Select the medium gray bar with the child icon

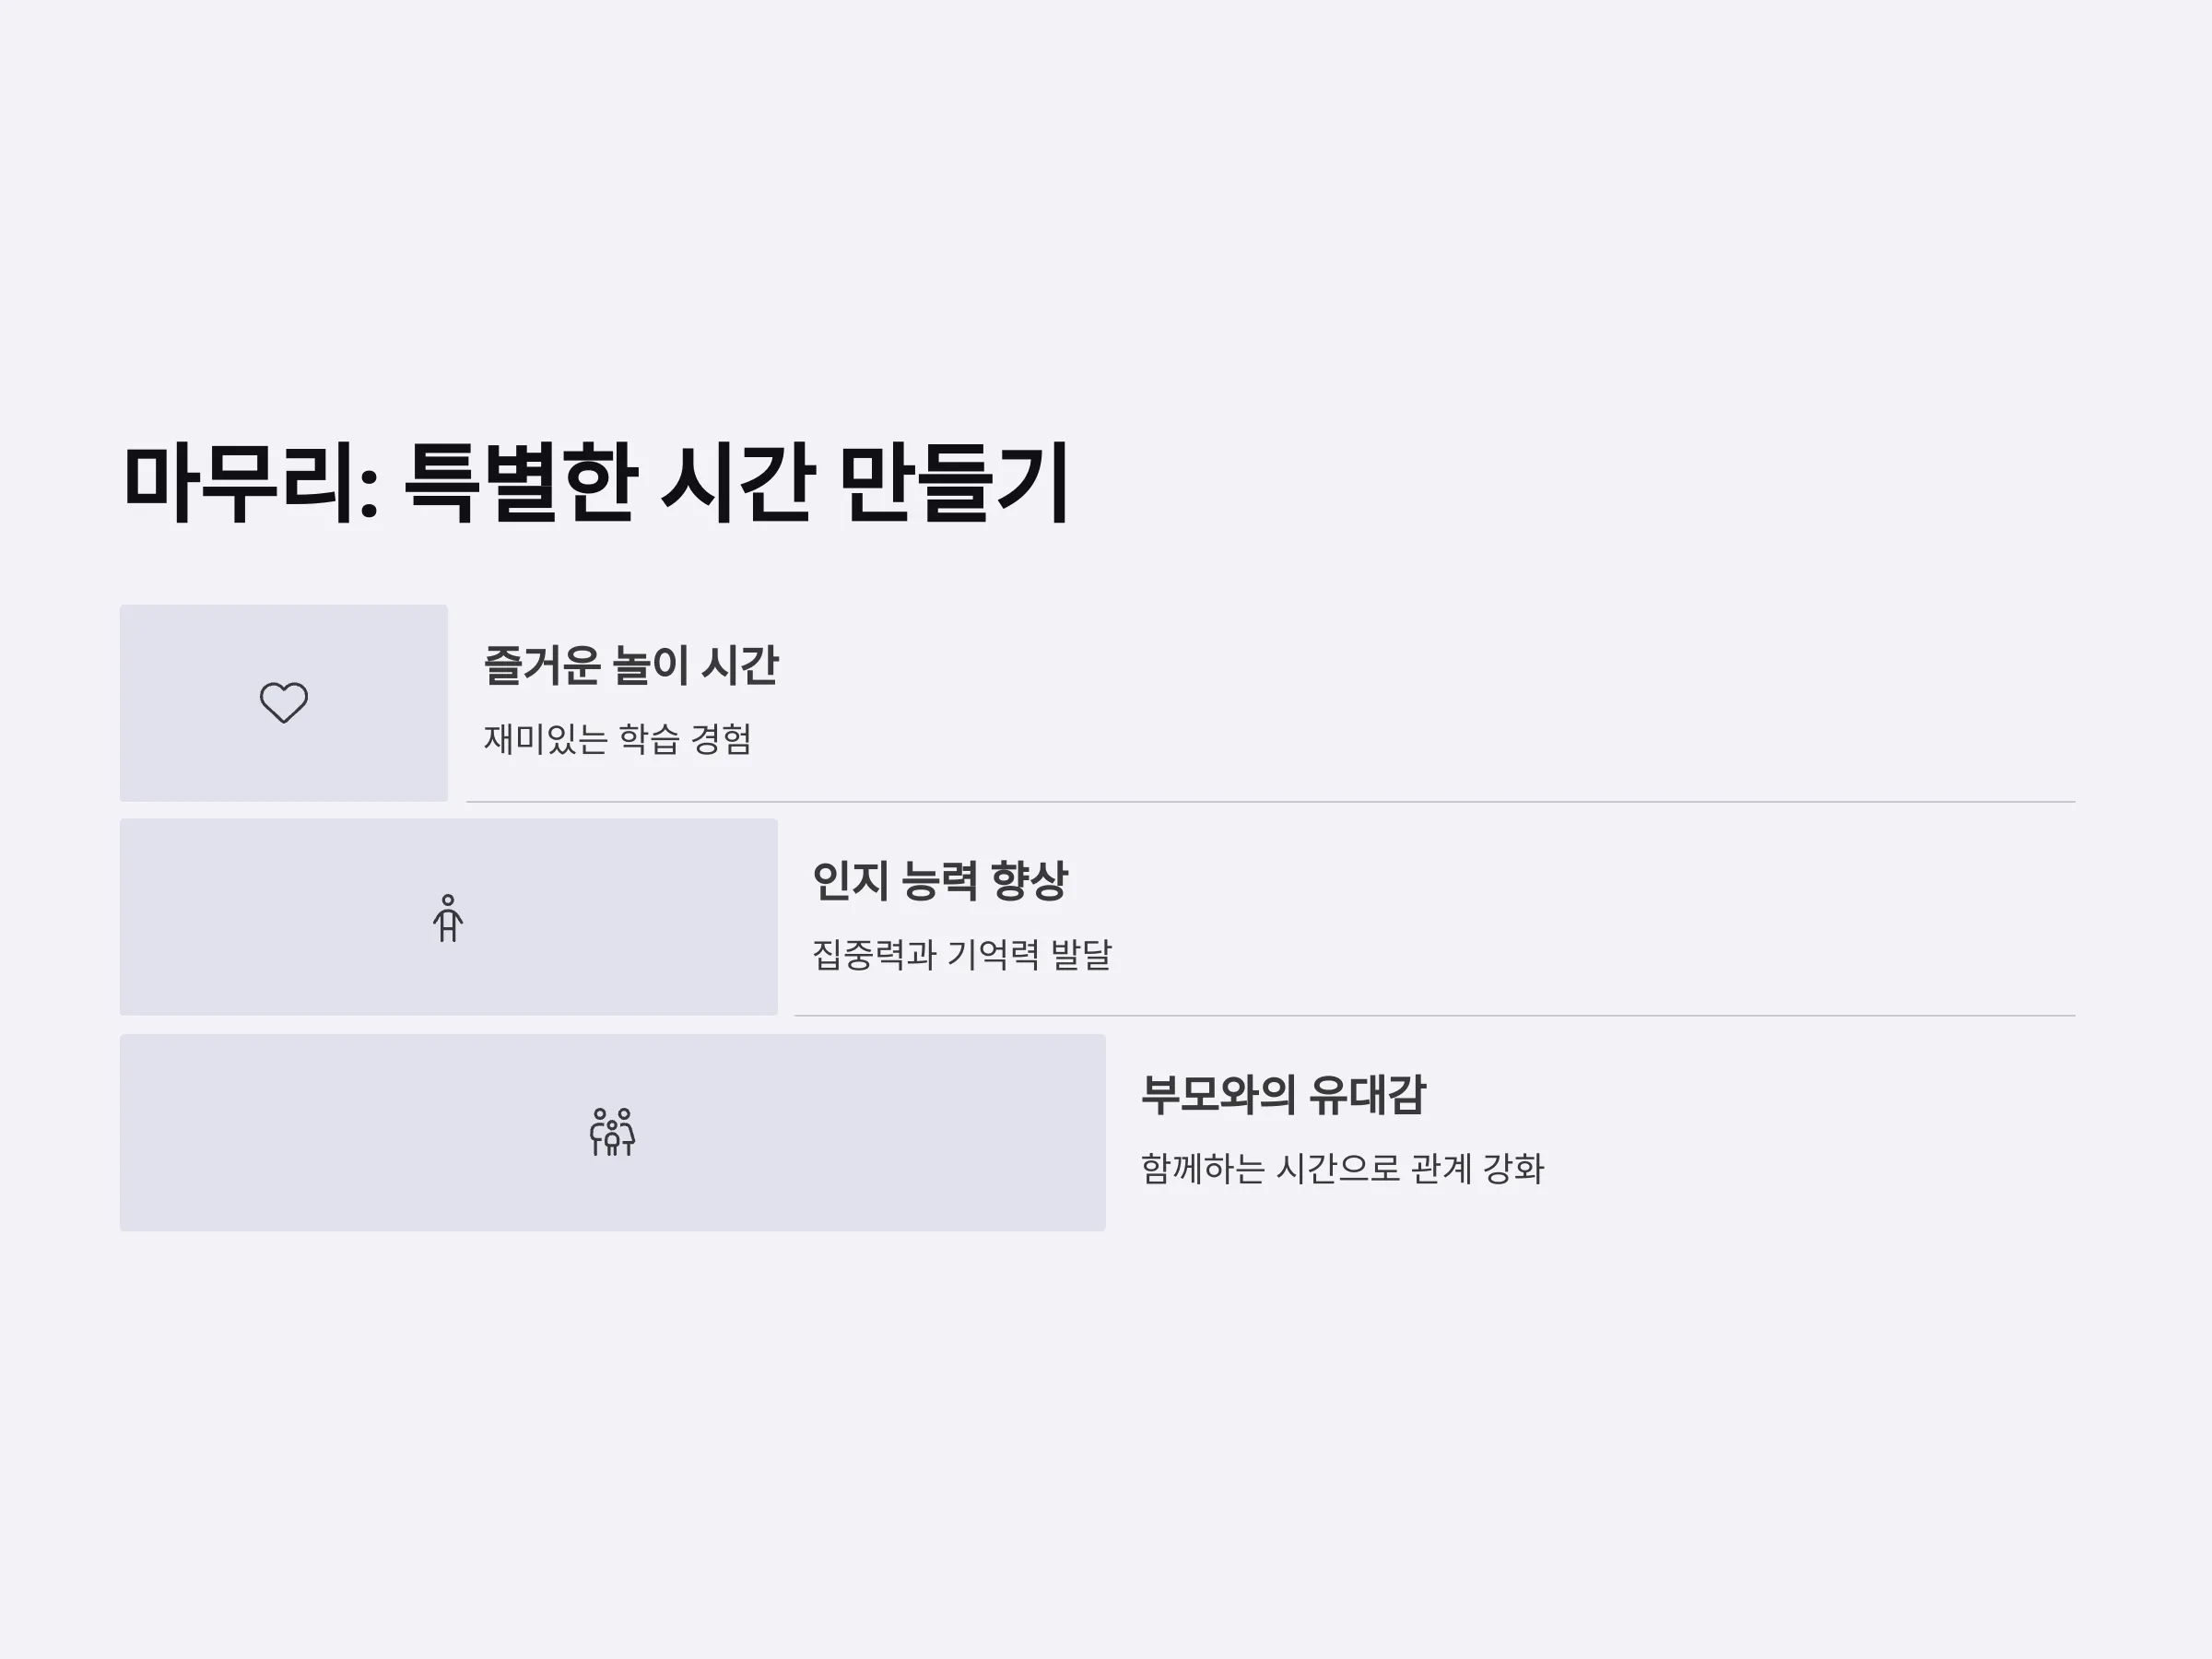point(449,917)
